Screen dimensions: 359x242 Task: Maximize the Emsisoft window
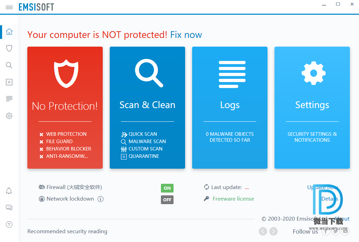pyautogui.click(x=338, y=4)
